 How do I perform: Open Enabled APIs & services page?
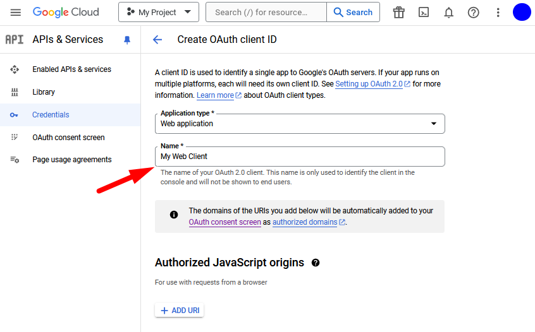pyautogui.click(x=71, y=69)
